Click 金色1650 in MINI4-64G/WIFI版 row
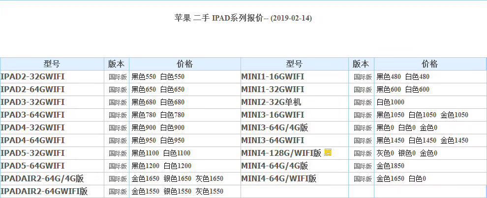Viewport: 487px width, 198px height. (x=391, y=178)
